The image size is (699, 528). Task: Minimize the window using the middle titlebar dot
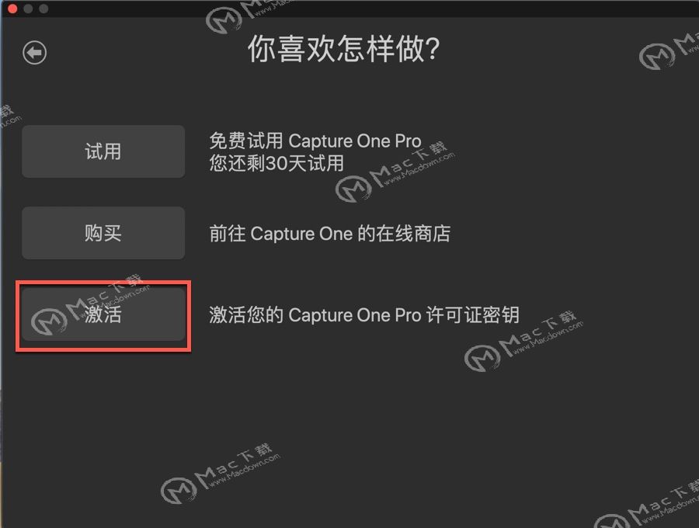[x=28, y=9]
